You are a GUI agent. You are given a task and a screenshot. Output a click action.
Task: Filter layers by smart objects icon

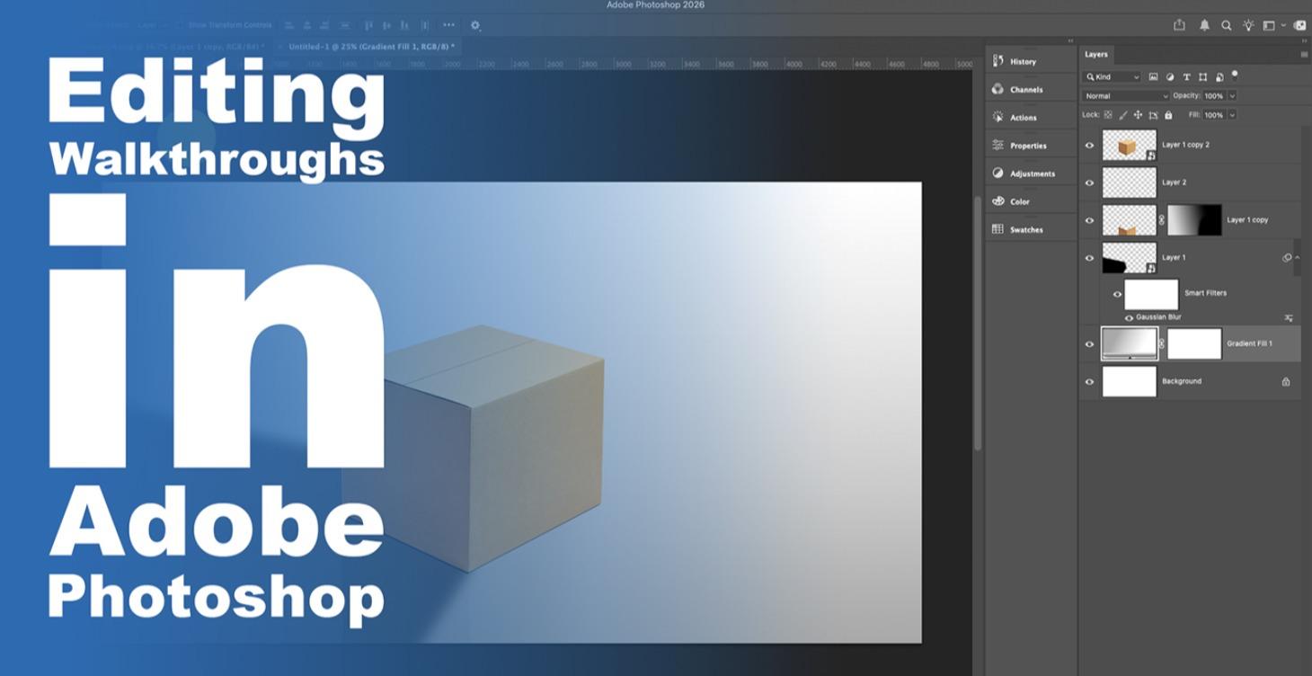tap(1219, 77)
